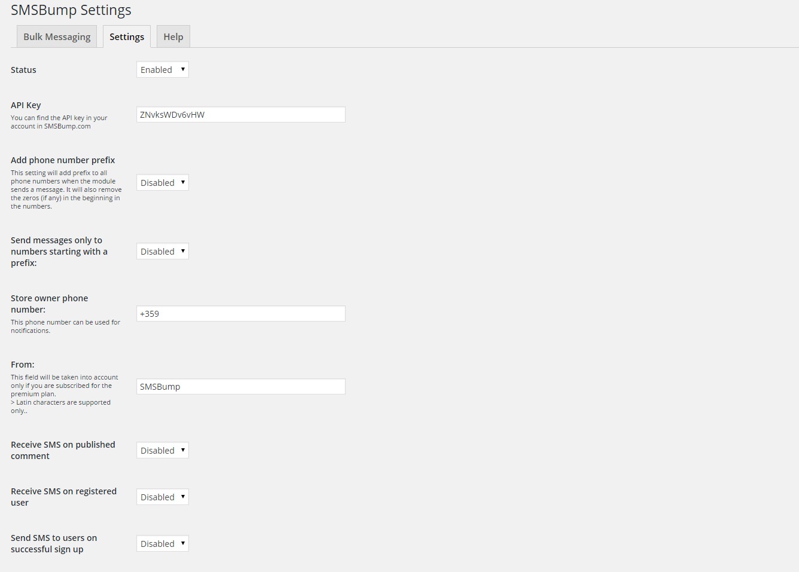Image resolution: width=799 pixels, height=572 pixels.
Task: Click the SMSBump Settings page heading
Action: pyautogui.click(x=71, y=10)
